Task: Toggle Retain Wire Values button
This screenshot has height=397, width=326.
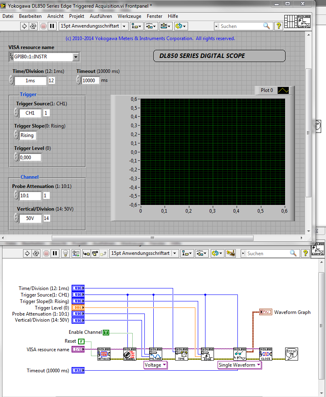Action: 76,253
